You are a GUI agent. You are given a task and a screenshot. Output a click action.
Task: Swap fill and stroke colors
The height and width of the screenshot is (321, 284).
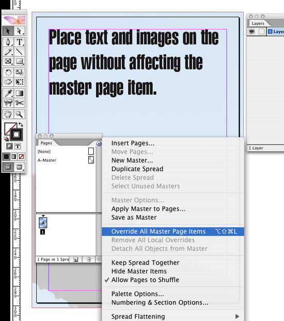(21, 124)
